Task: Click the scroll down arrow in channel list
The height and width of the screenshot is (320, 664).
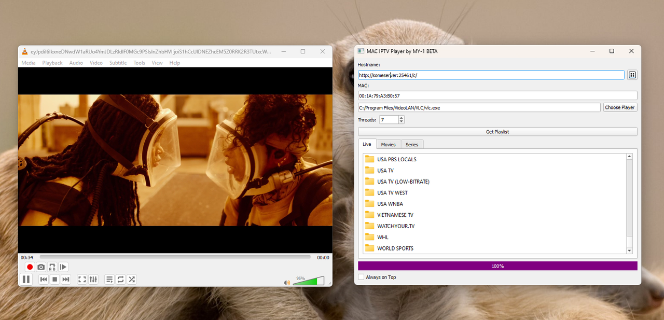Action: pyautogui.click(x=630, y=251)
